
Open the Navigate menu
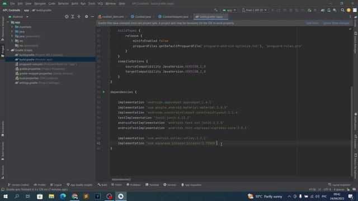[40, 4]
